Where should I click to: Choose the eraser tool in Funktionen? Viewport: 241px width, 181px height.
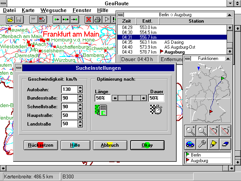(225, 143)
